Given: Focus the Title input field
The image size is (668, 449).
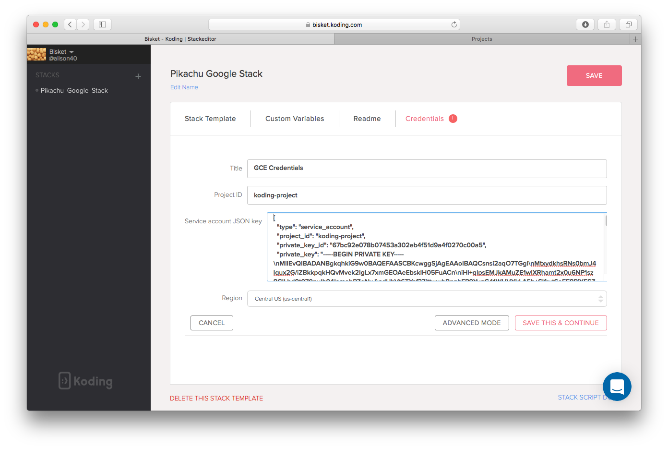Looking at the screenshot, I should pos(427,169).
